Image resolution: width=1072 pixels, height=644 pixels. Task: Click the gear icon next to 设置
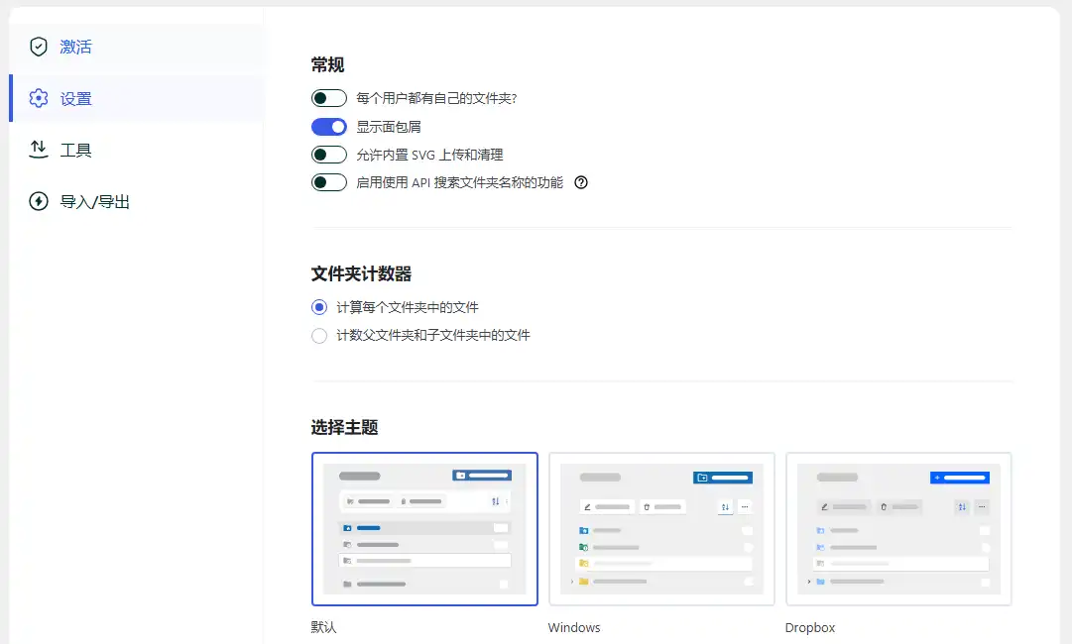tap(37, 98)
